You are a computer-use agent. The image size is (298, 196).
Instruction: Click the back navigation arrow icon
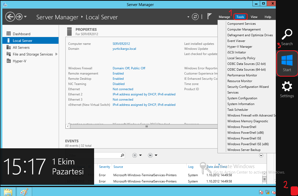click(x=10, y=17)
